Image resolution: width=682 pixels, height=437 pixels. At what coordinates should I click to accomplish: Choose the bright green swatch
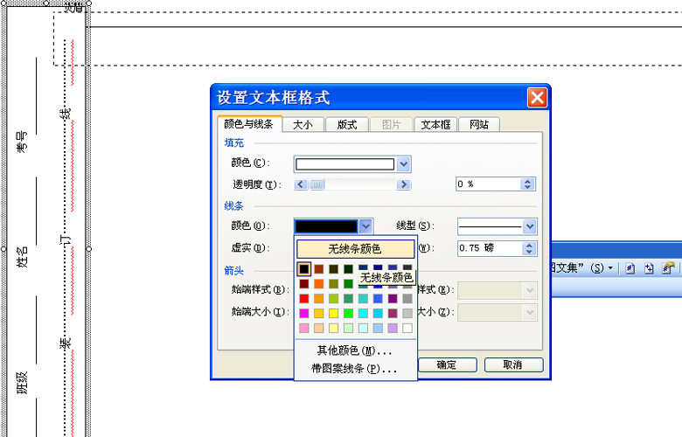click(348, 313)
